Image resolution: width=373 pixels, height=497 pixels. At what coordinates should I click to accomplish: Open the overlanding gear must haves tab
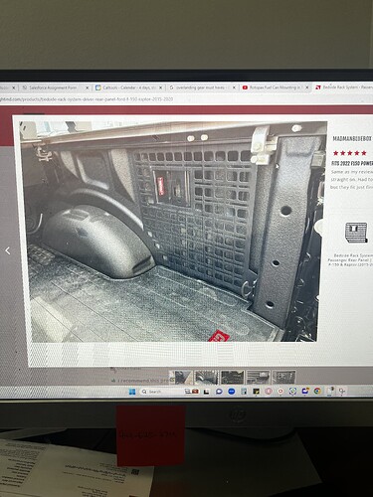tap(200, 87)
